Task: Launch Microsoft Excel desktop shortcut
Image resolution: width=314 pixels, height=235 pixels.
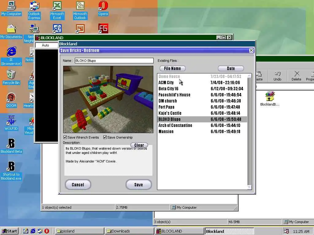Action: tap(57, 10)
